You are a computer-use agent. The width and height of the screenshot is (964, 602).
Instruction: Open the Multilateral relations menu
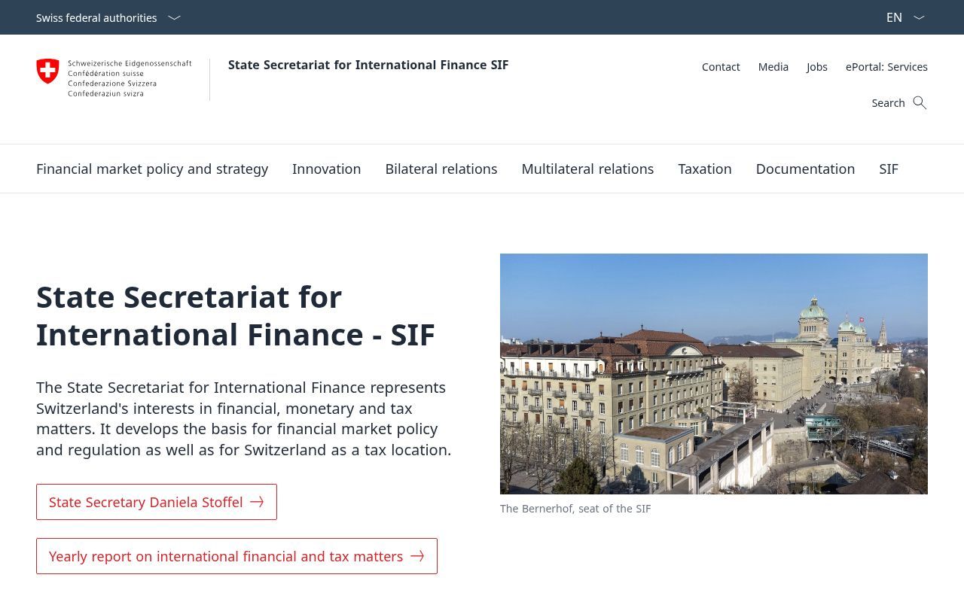click(587, 169)
